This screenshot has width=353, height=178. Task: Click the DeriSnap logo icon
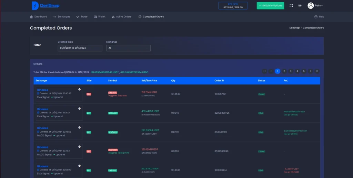pos(35,5)
